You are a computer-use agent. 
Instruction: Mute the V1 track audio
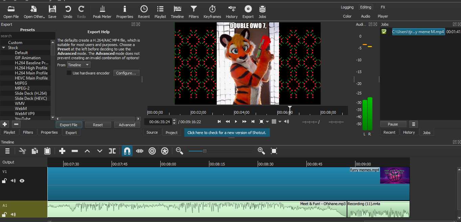(13, 181)
